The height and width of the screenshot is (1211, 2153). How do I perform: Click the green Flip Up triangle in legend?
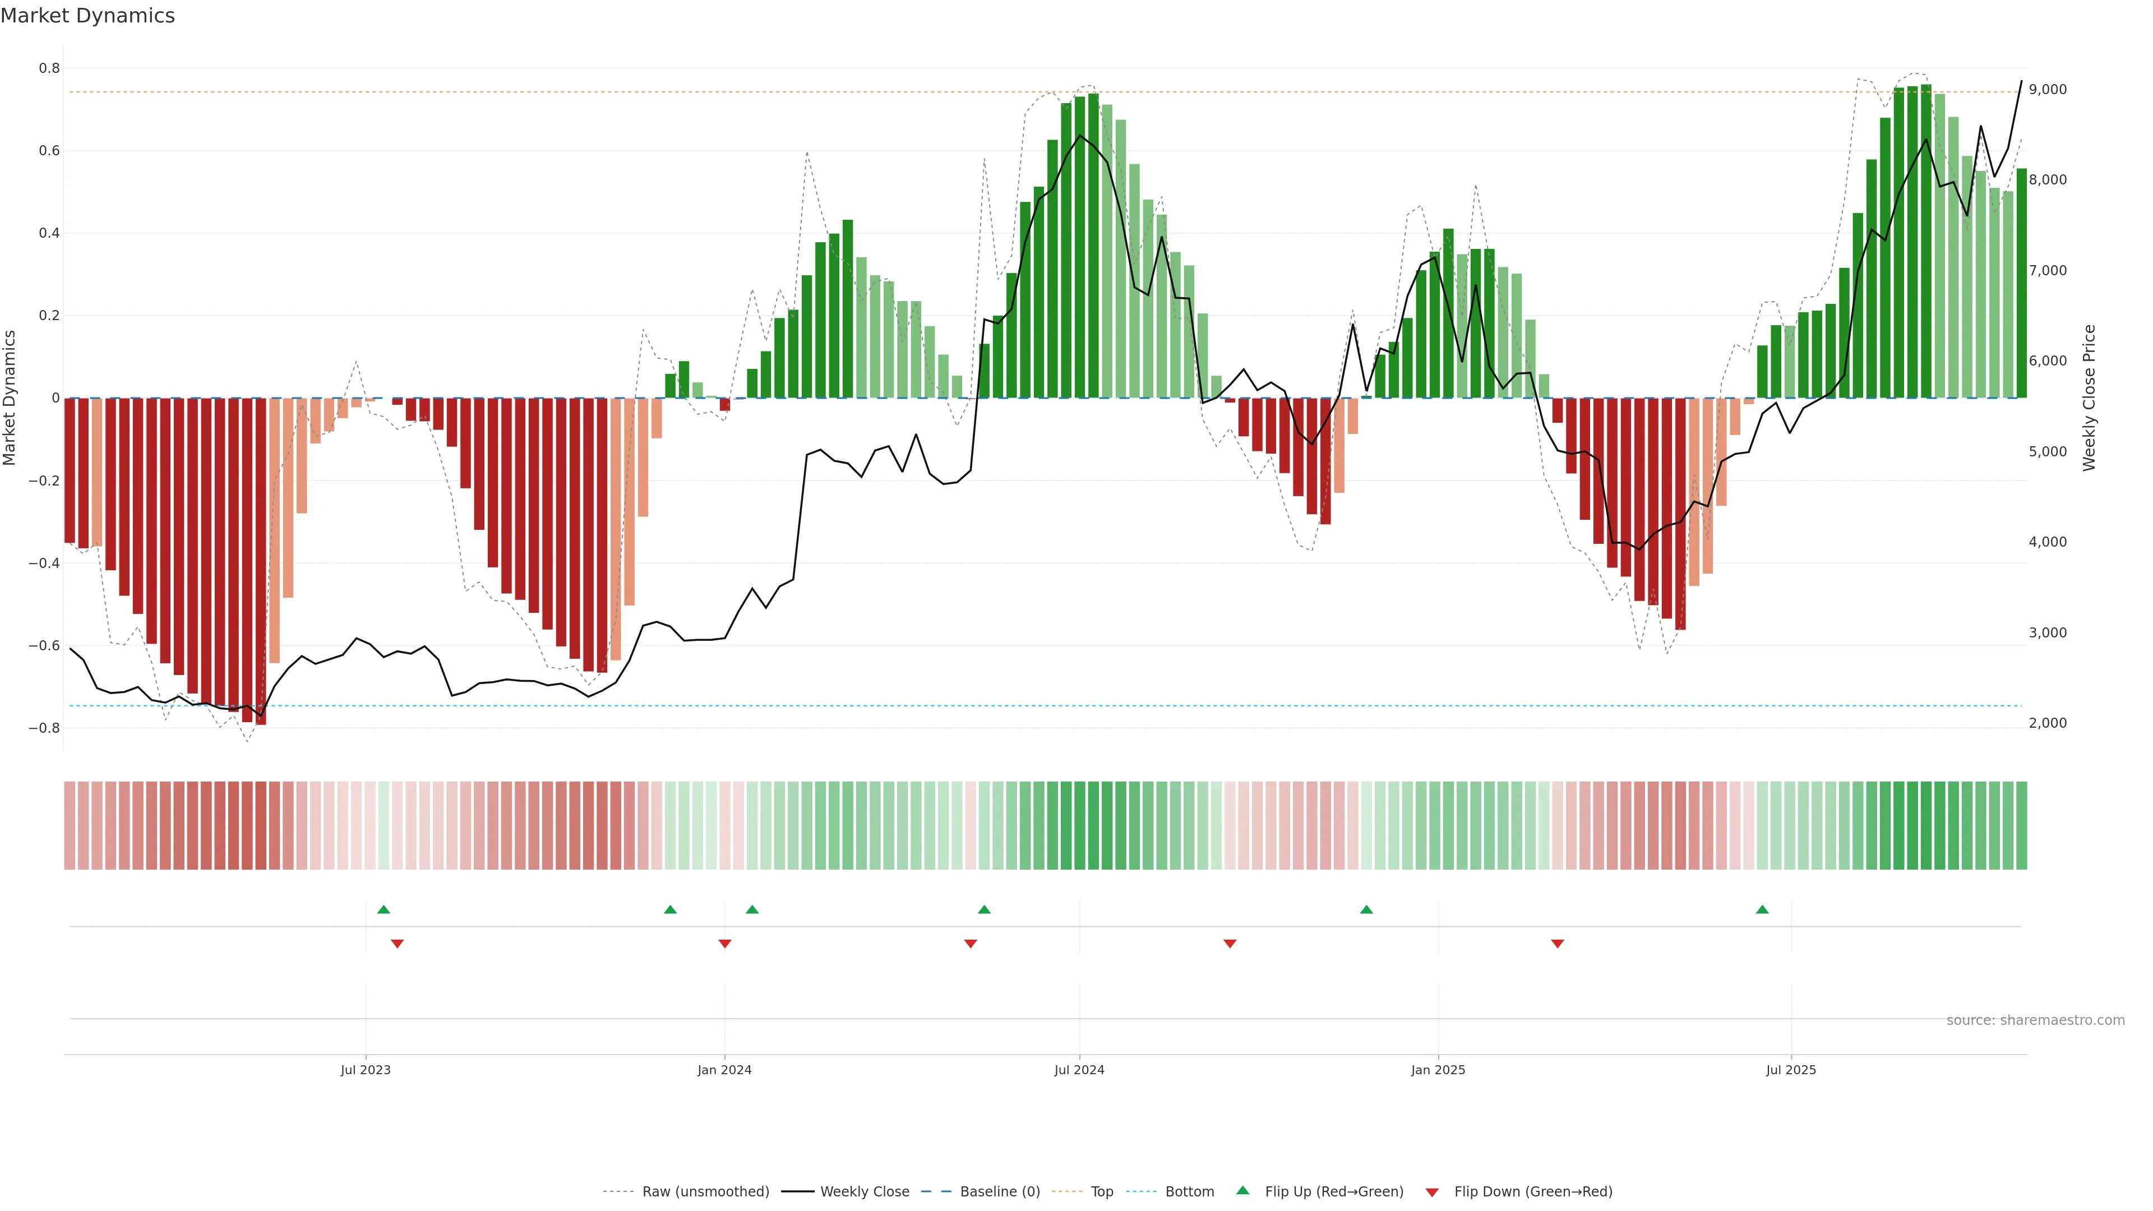(x=1242, y=1190)
